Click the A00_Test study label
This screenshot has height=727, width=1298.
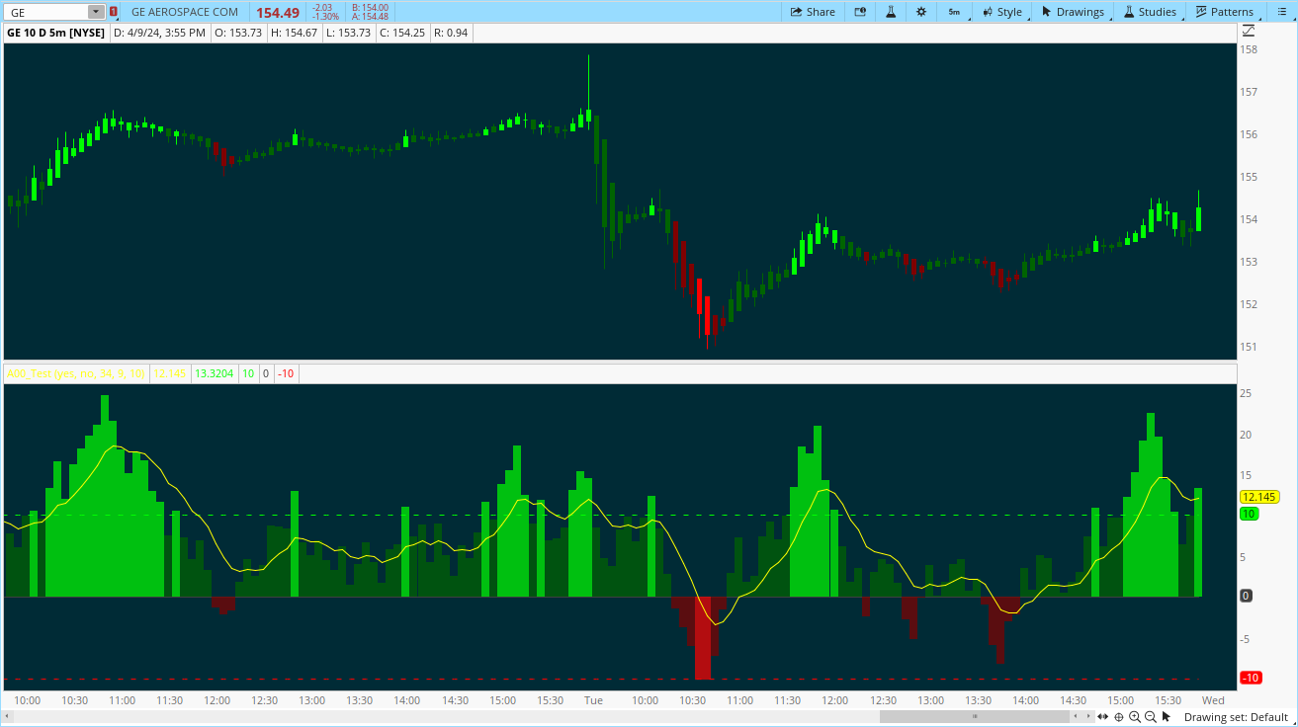pos(76,373)
